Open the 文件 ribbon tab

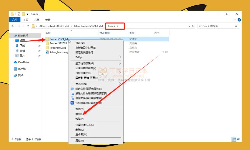14,20
